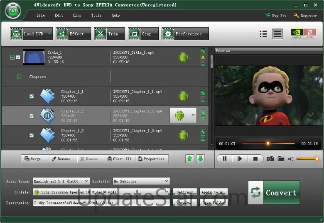Click the up-down icon on Chapter_1_3 row

pyautogui.click(x=203, y=138)
